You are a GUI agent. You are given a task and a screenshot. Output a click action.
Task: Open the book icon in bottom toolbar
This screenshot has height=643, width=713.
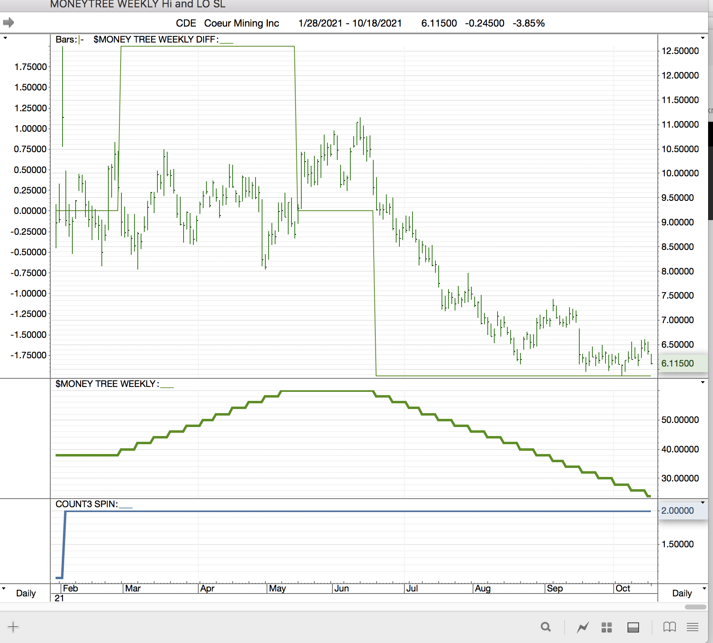(x=669, y=627)
